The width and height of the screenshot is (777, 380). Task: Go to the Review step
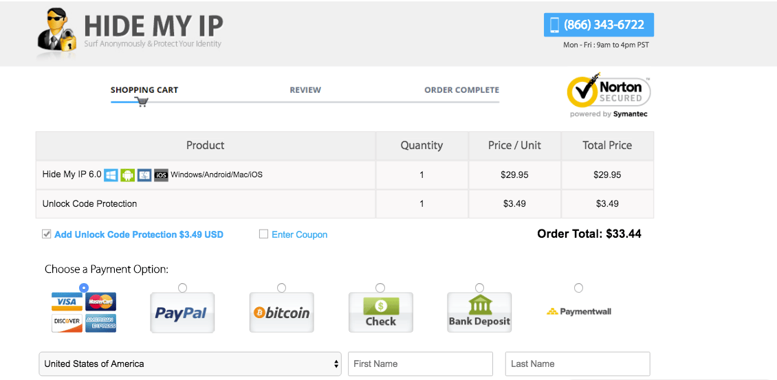coord(305,90)
